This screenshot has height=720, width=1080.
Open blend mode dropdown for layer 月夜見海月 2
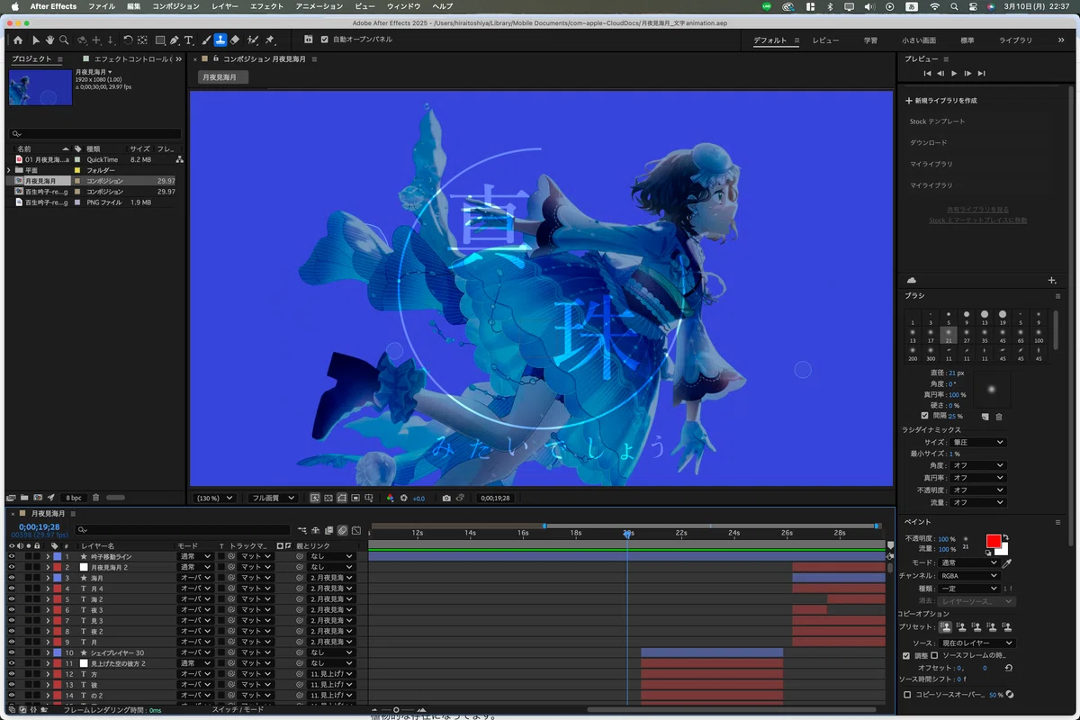click(195, 568)
